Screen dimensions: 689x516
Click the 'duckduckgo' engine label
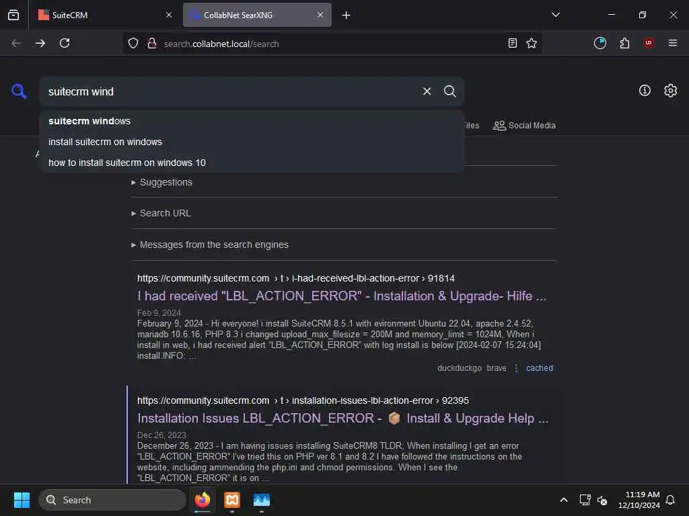click(x=459, y=368)
